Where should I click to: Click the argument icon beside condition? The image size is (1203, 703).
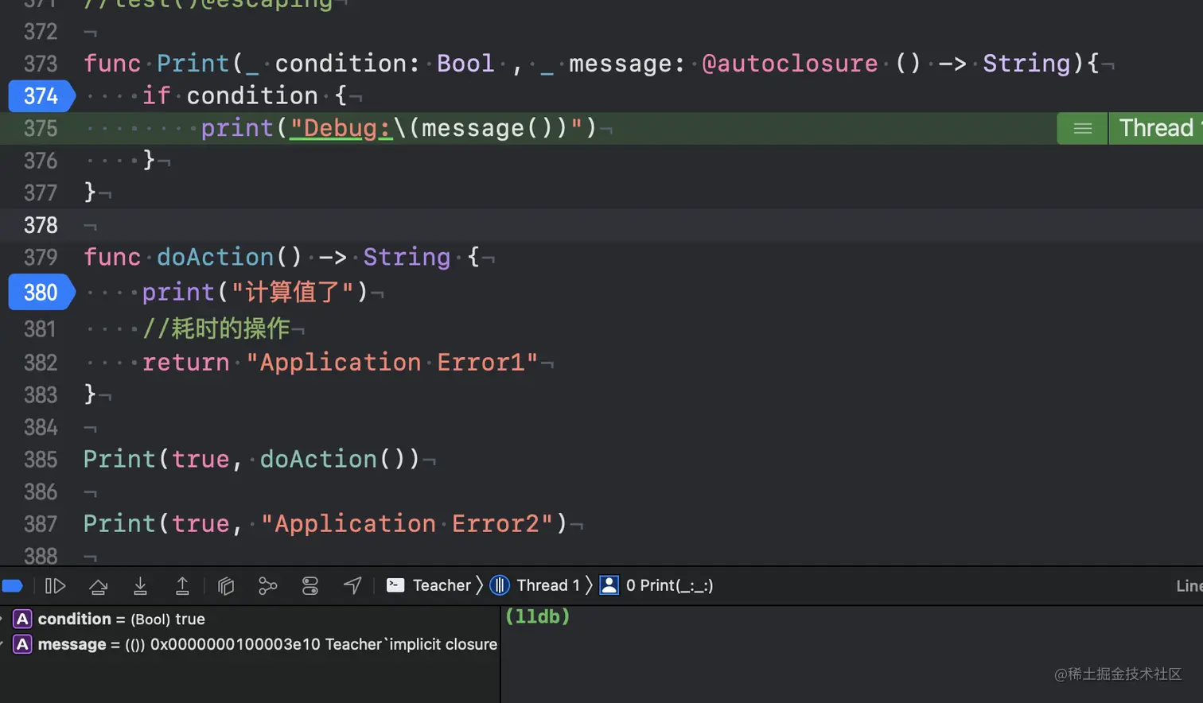[22, 619]
